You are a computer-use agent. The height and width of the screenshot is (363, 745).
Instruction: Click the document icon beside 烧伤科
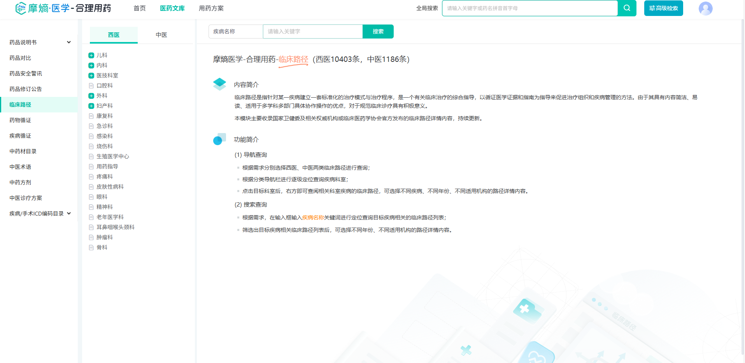(91, 146)
